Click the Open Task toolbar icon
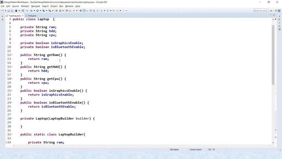This screenshot has height=159, width=282. [70, 11]
